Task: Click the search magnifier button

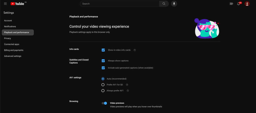Action: 164,3
